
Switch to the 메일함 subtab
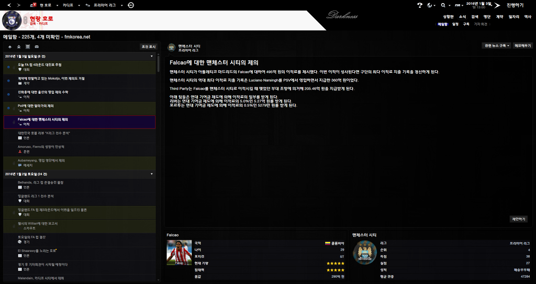pos(443,24)
